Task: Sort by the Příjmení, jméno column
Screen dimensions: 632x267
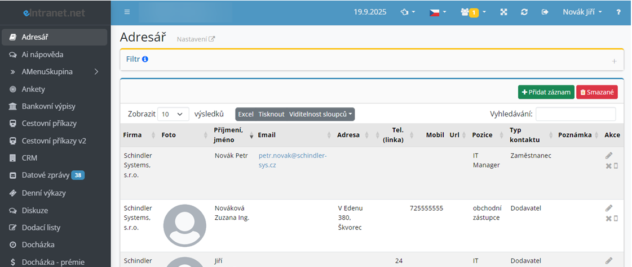Action: pos(233,135)
